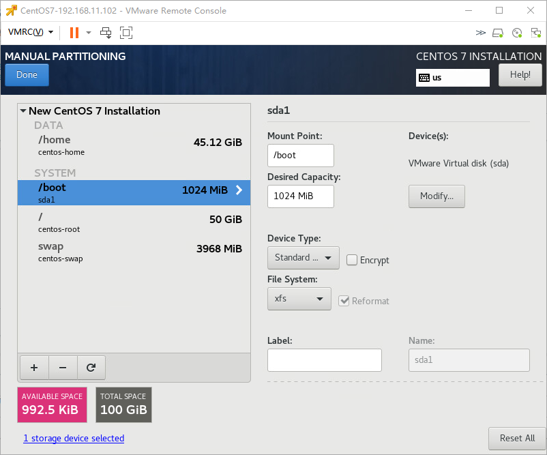547x455 pixels.
Task: Open the network adapter device icon
Action: [535, 33]
